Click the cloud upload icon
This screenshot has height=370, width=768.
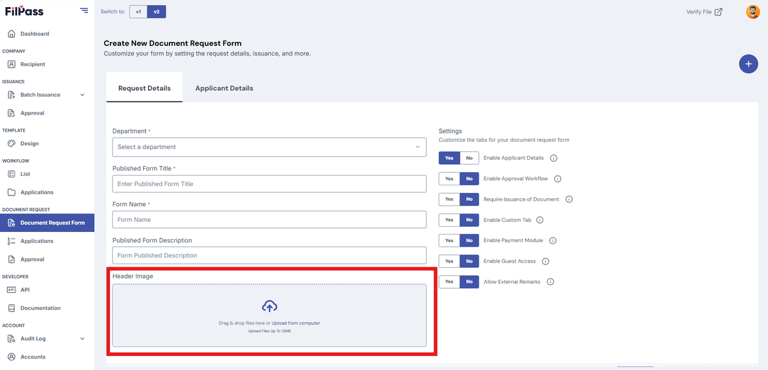269,306
